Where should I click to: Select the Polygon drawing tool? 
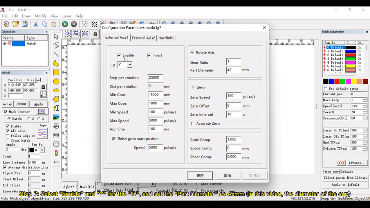pyautogui.click(x=56, y=99)
